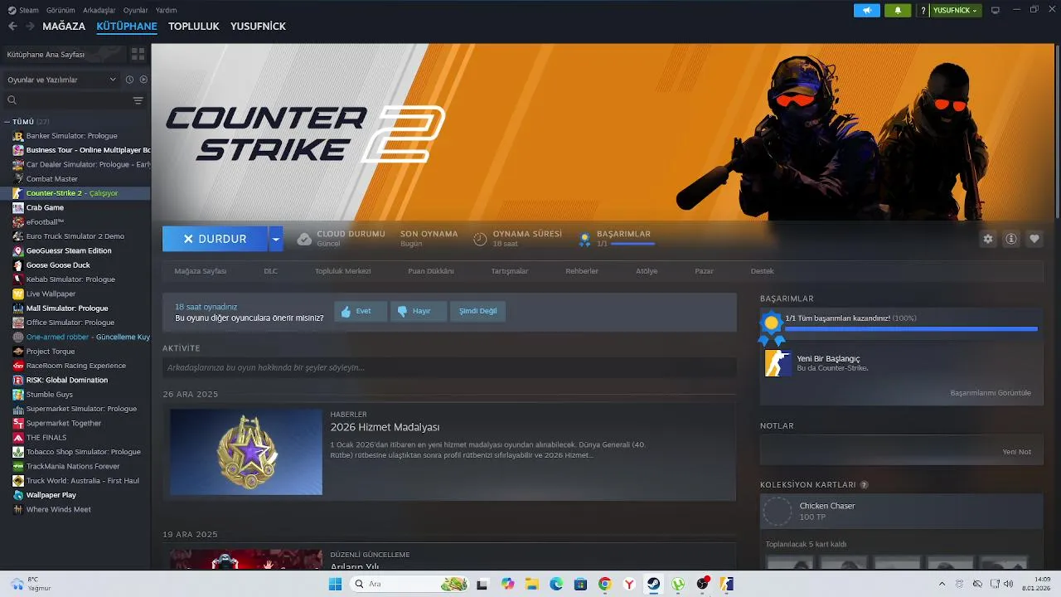Open Mağaza Sayfası link
The image size is (1061, 597).
(x=200, y=271)
